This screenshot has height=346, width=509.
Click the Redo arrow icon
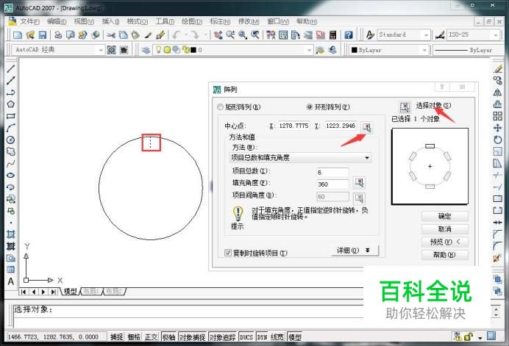tap(195, 35)
